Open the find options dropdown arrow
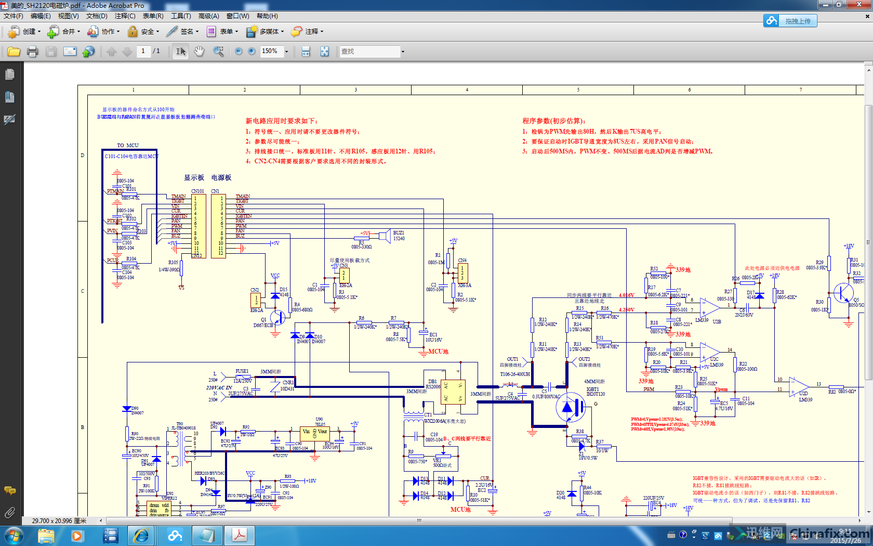 (x=403, y=51)
